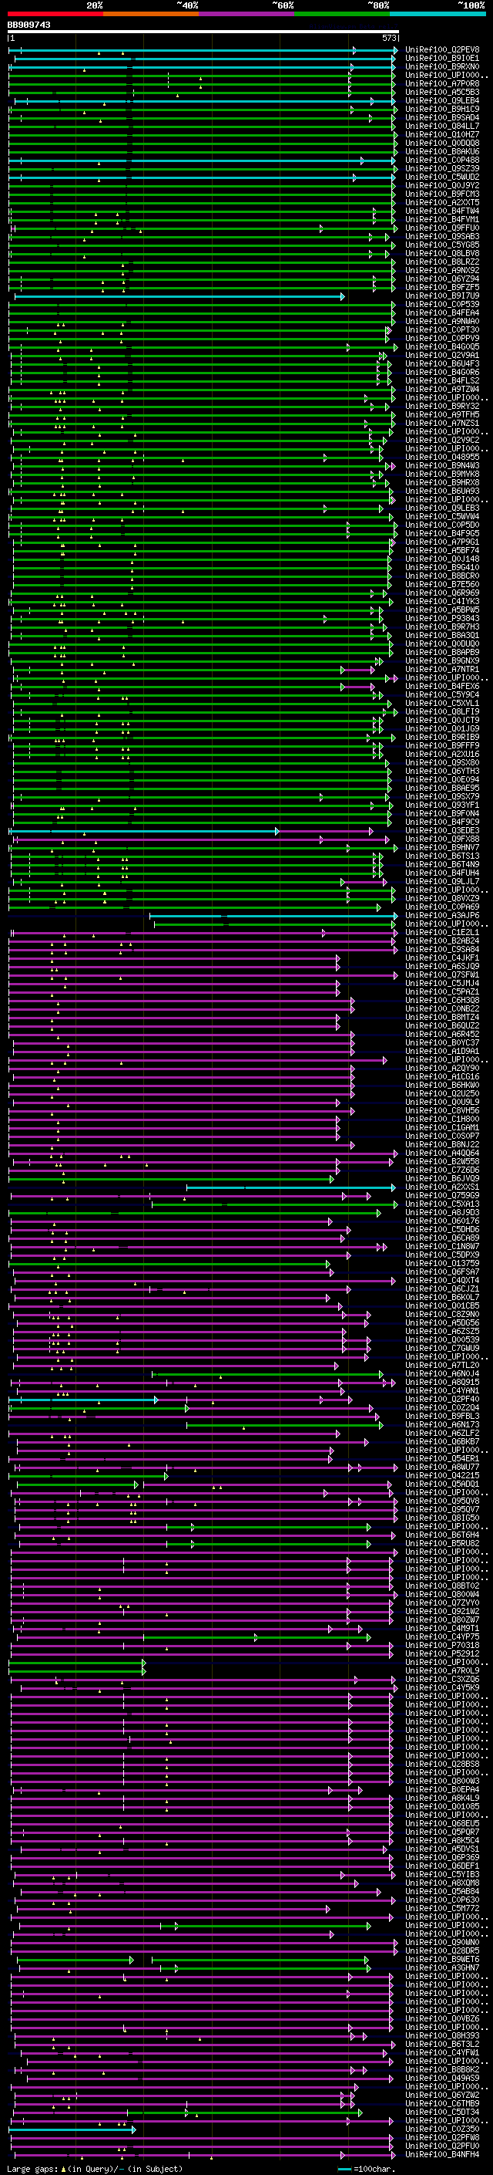This screenshot has width=493, height=2175.
Task: Select UniRef100_A2QY90 label
Action: pyautogui.click(x=442, y=1068)
